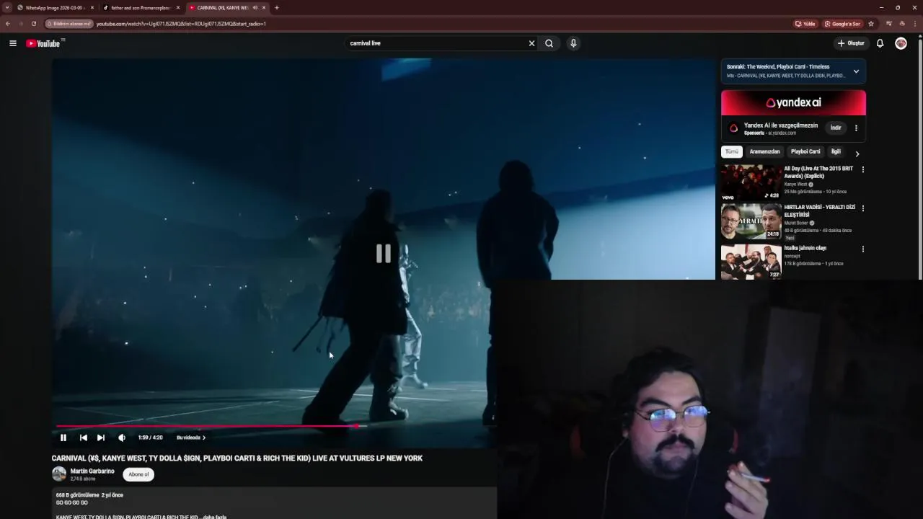Subscribe via the 'Abone ol' button

tap(138, 474)
